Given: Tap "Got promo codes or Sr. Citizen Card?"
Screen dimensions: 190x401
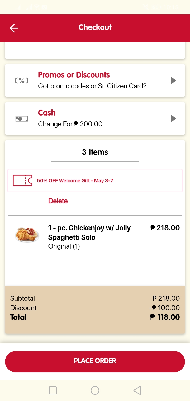Looking at the screenshot, I should (92, 86).
